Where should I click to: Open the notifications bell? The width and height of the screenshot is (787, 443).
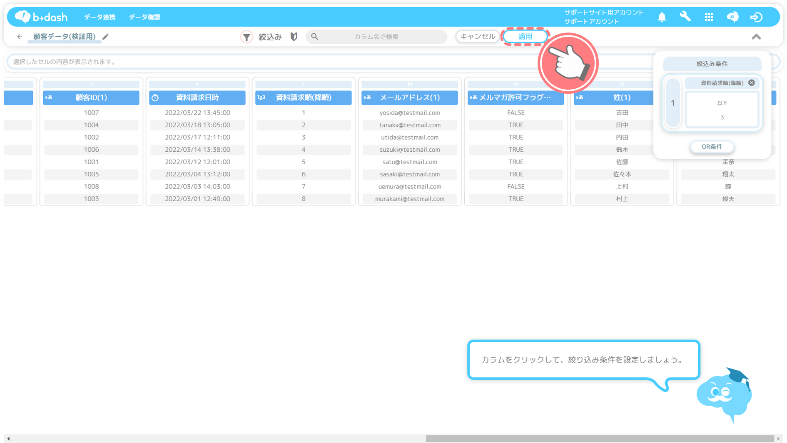coord(662,17)
